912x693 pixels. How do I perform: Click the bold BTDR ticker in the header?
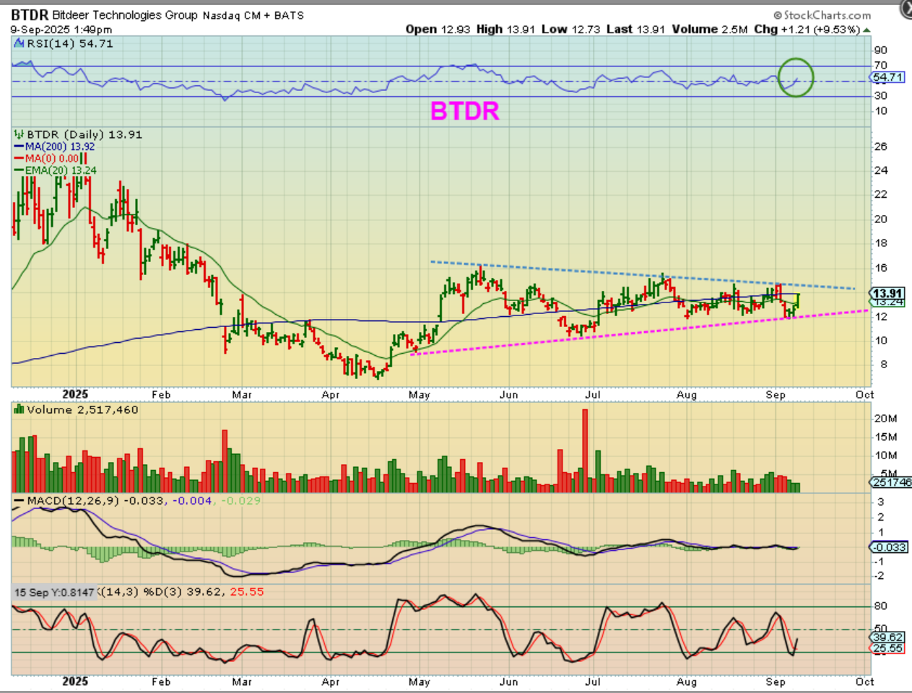click(x=30, y=15)
